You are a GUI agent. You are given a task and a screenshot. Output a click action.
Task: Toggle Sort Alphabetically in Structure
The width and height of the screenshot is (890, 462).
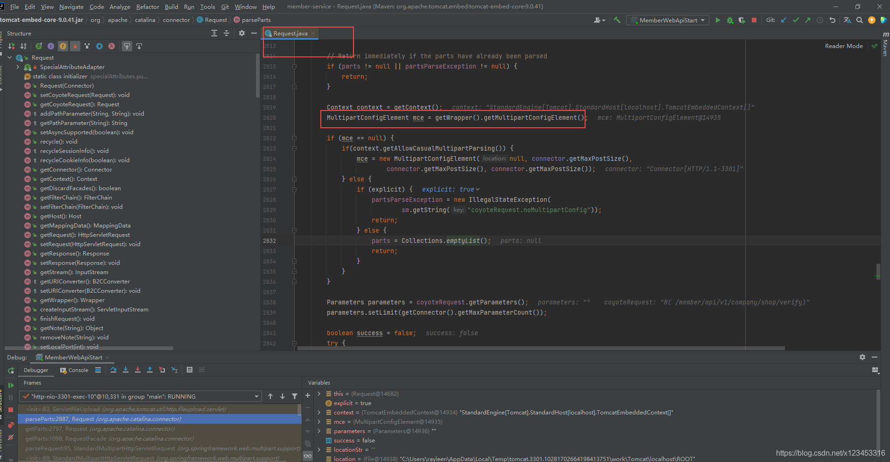coord(23,46)
